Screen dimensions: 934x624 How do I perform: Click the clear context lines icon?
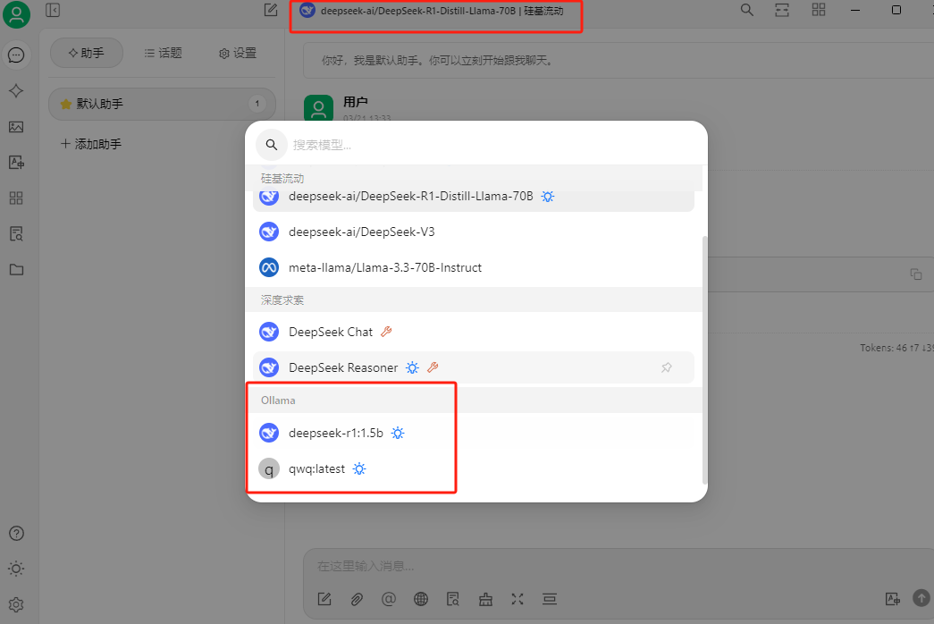point(550,599)
